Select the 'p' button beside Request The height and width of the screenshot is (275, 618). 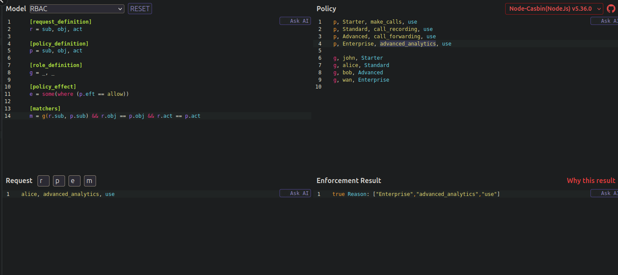click(59, 181)
